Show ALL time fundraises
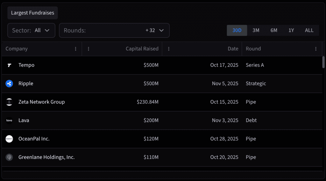 coord(309,31)
